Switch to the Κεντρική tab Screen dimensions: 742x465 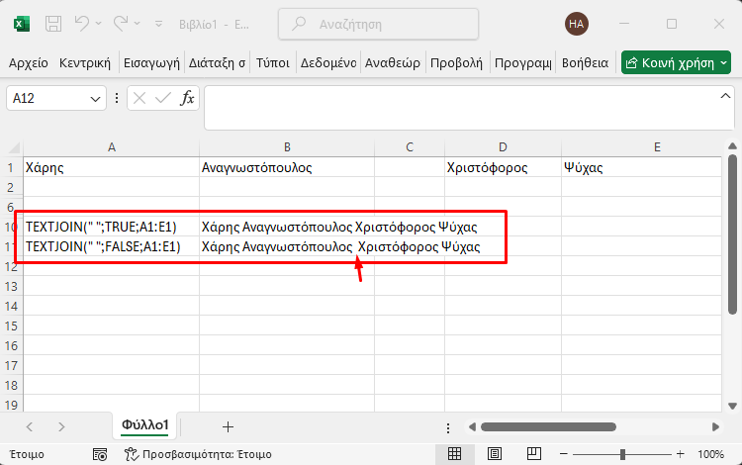click(x=85, y=63)
